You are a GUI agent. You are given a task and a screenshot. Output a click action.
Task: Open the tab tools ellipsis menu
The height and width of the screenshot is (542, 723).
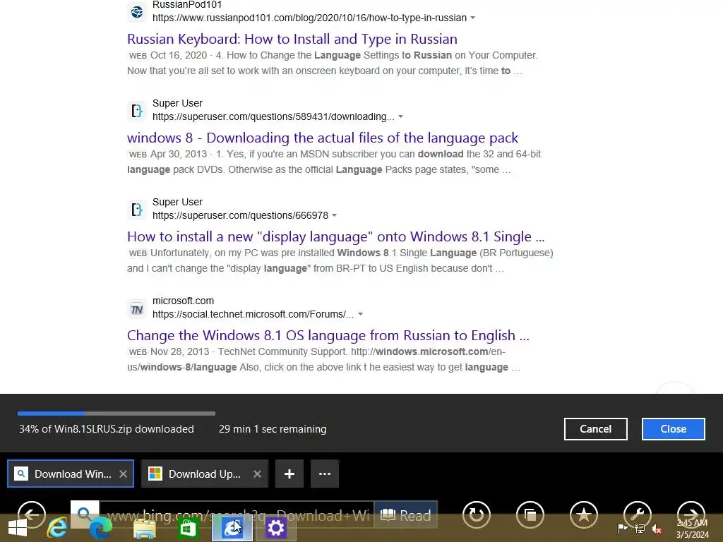coord(325,474)
